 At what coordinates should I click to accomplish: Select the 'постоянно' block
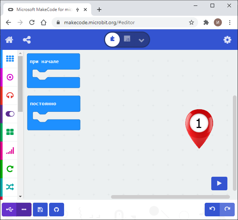point(54,104)
